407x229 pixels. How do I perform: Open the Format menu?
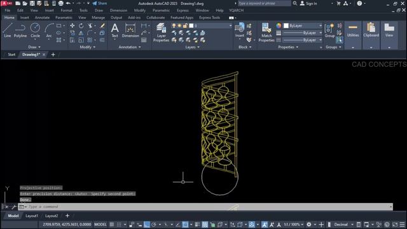tap(66, 10)
